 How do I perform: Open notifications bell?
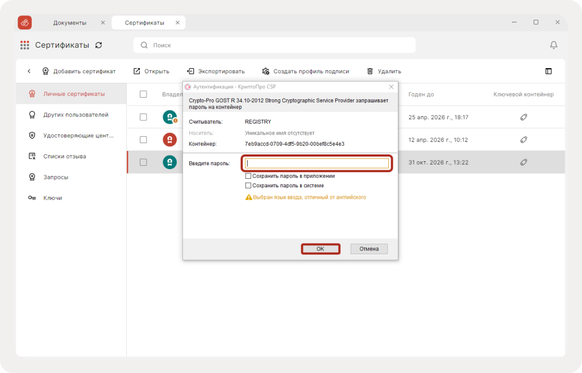[x=554, y=45]
